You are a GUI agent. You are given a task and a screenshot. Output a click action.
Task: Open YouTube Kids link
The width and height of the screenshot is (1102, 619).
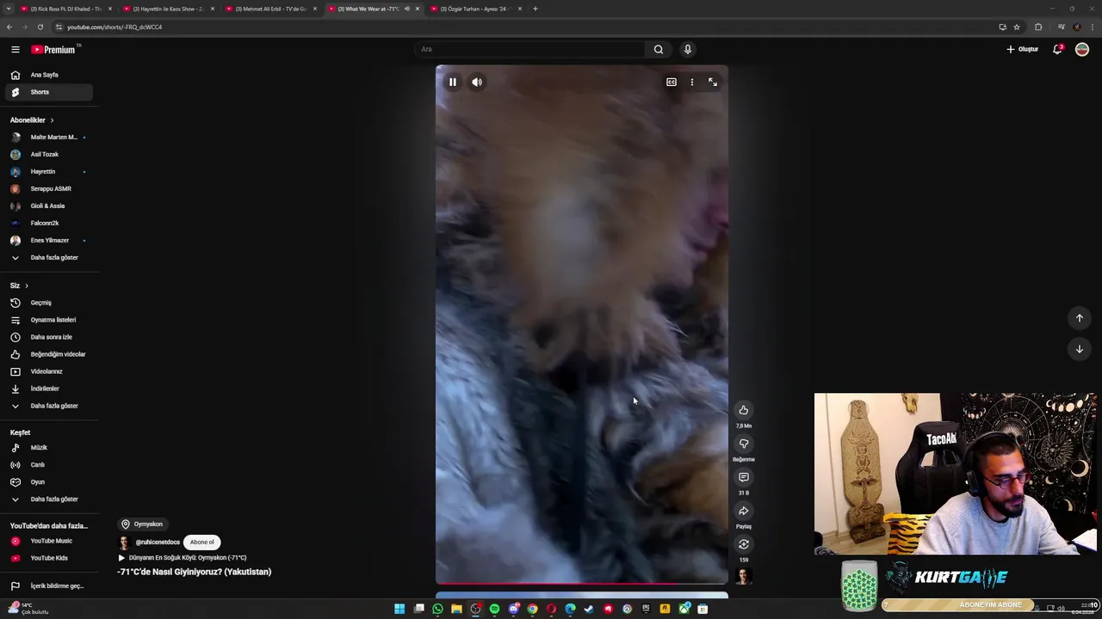click(x=48, y=558)
